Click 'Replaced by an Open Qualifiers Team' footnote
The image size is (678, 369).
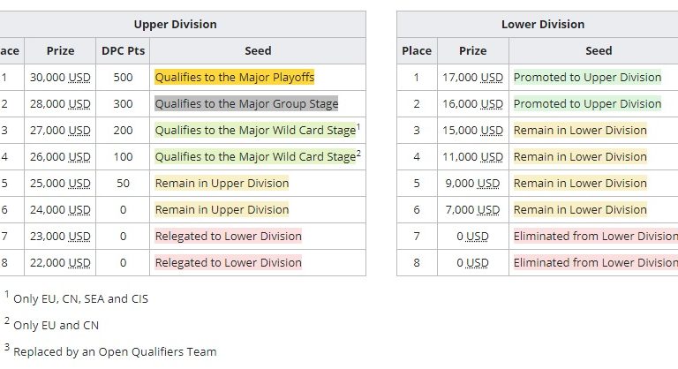click(114, 351)
